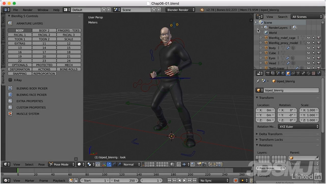Image resolution: width=326 pixels, height=184 pixels.
Task: Open the Scene properties tab icon
Action: coord(278,73)
